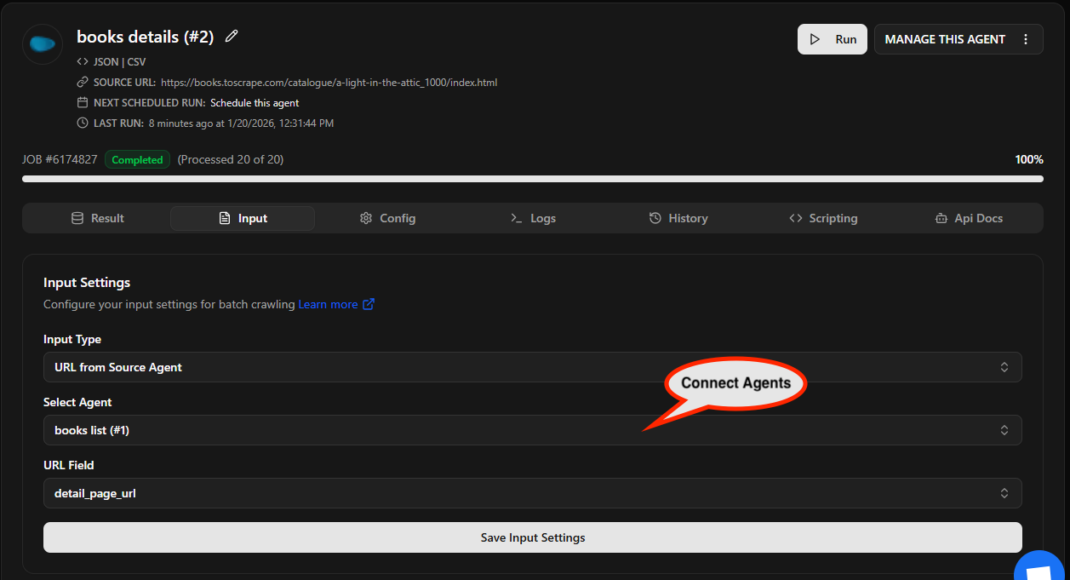Click the chat widget icon in corner

1041,567
